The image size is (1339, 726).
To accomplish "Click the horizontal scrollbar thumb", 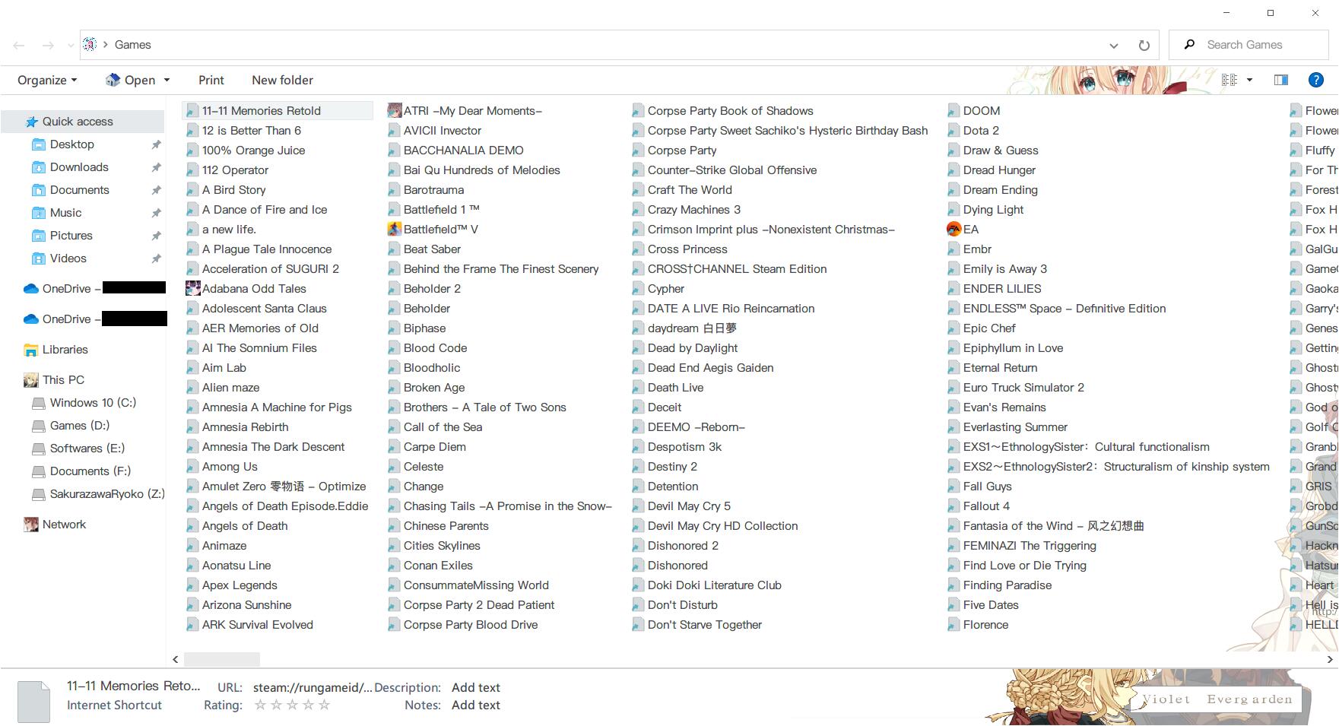I will point(222,659).
